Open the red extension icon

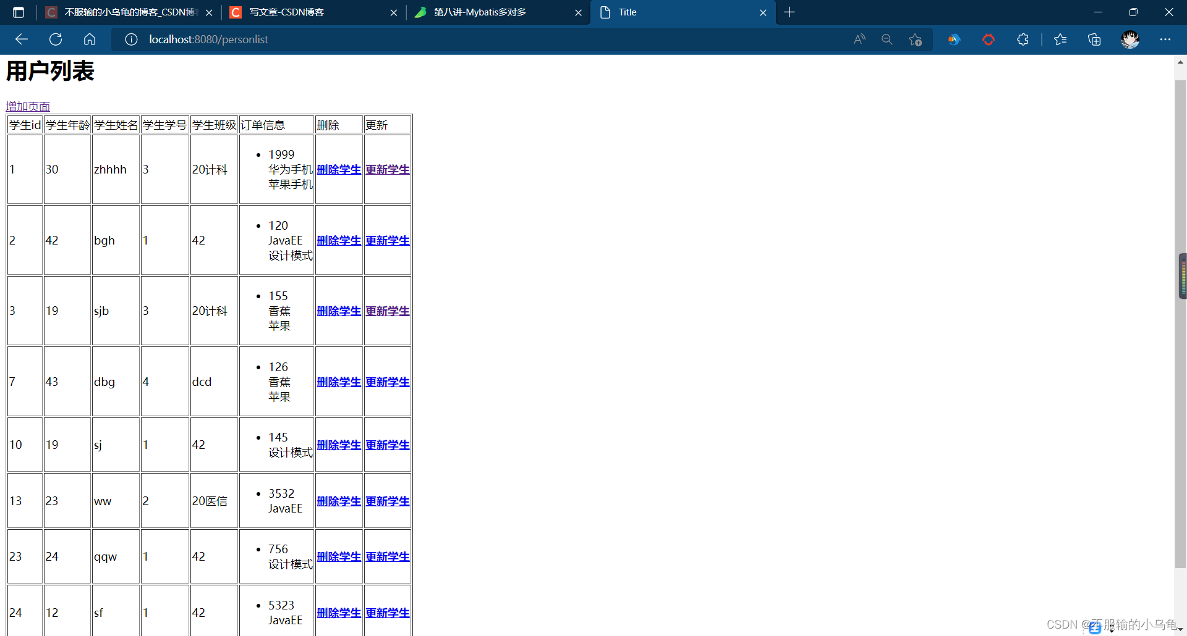click(x=989, y=40)
